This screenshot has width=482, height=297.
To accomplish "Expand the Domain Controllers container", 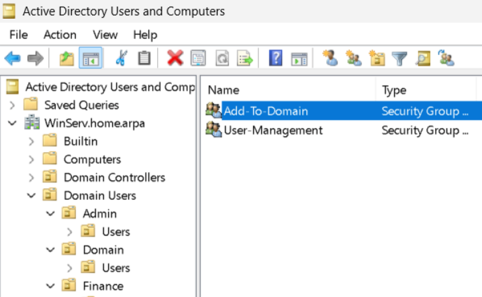I will [x=32, y=178].
